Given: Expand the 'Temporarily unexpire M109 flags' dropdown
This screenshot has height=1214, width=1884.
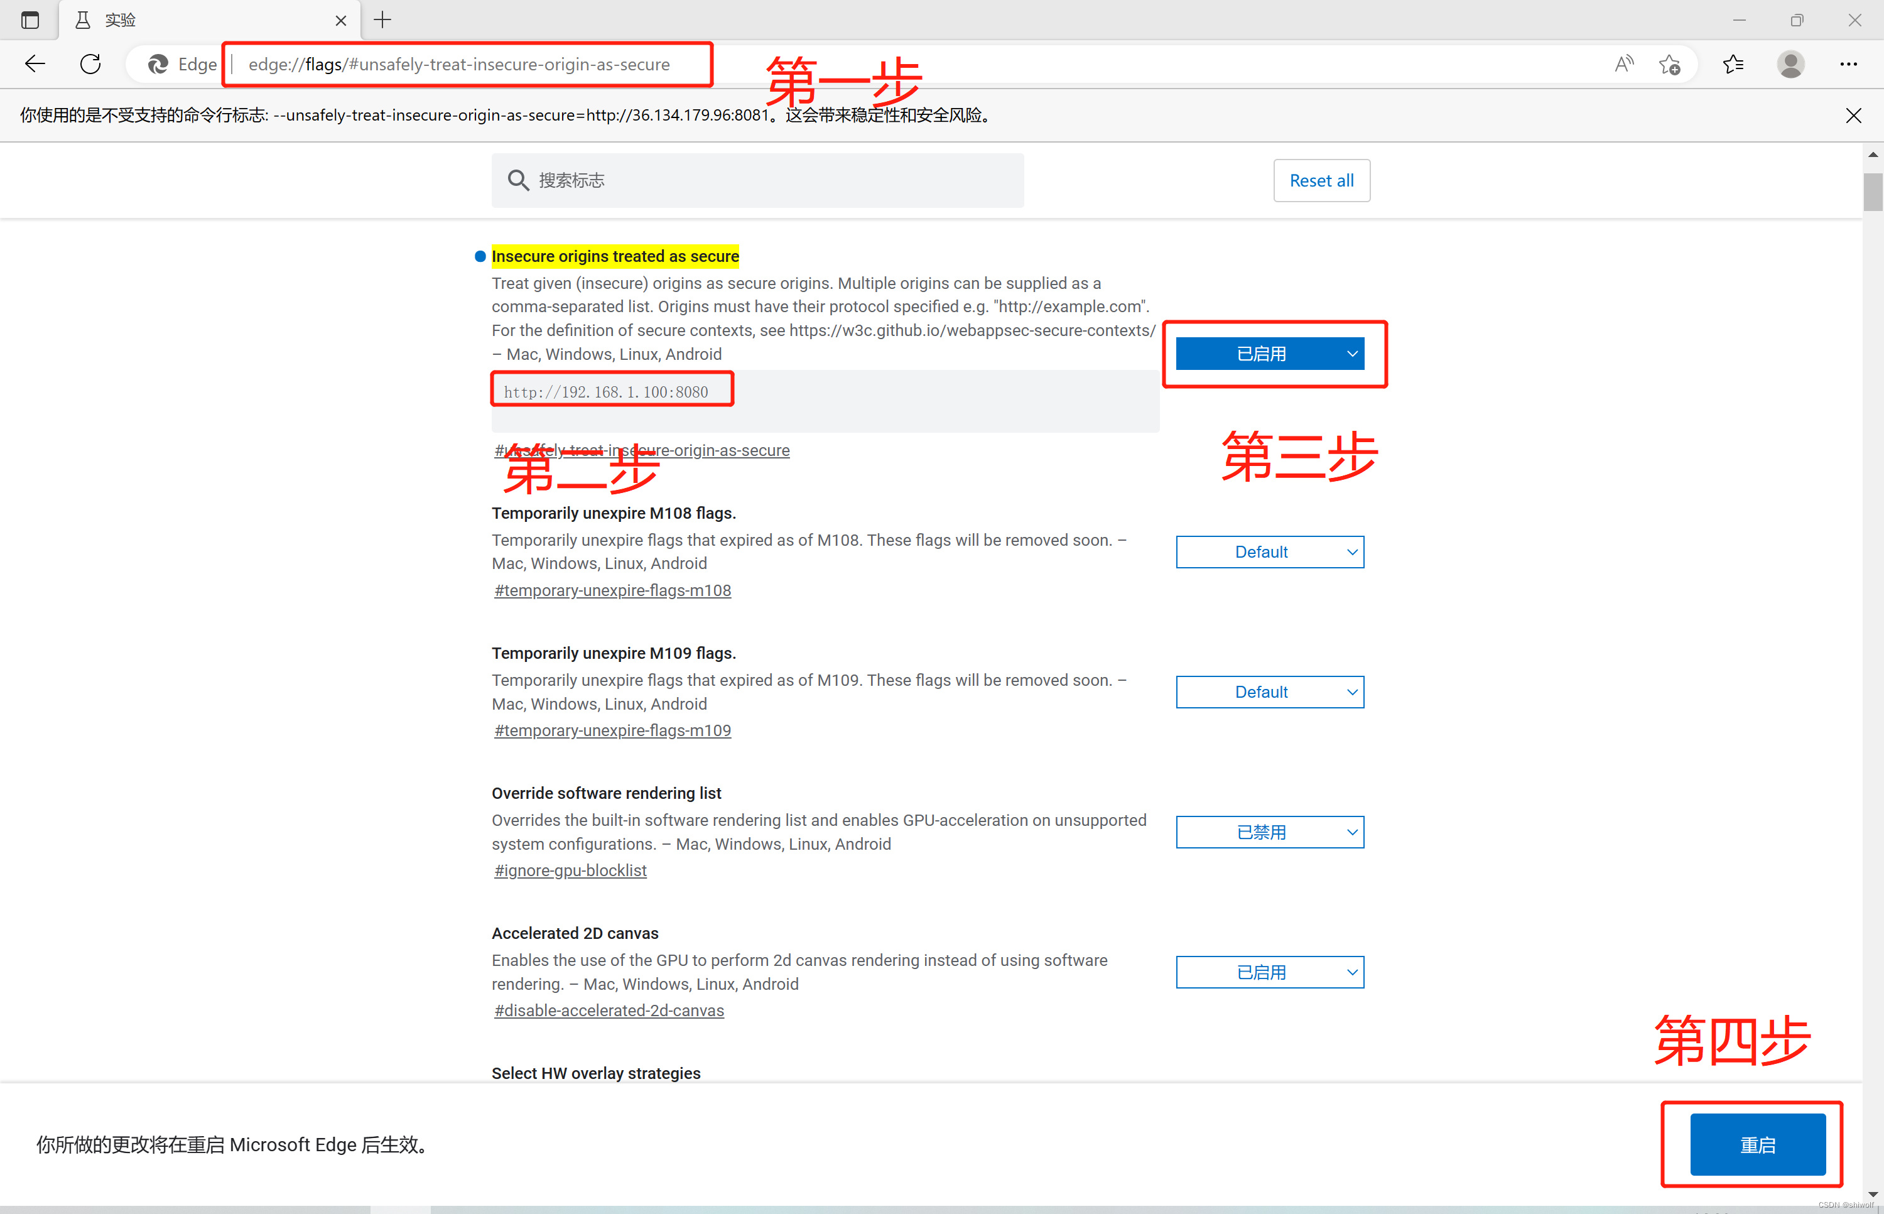Looking at the screenshot, I should coord(1272,692).
